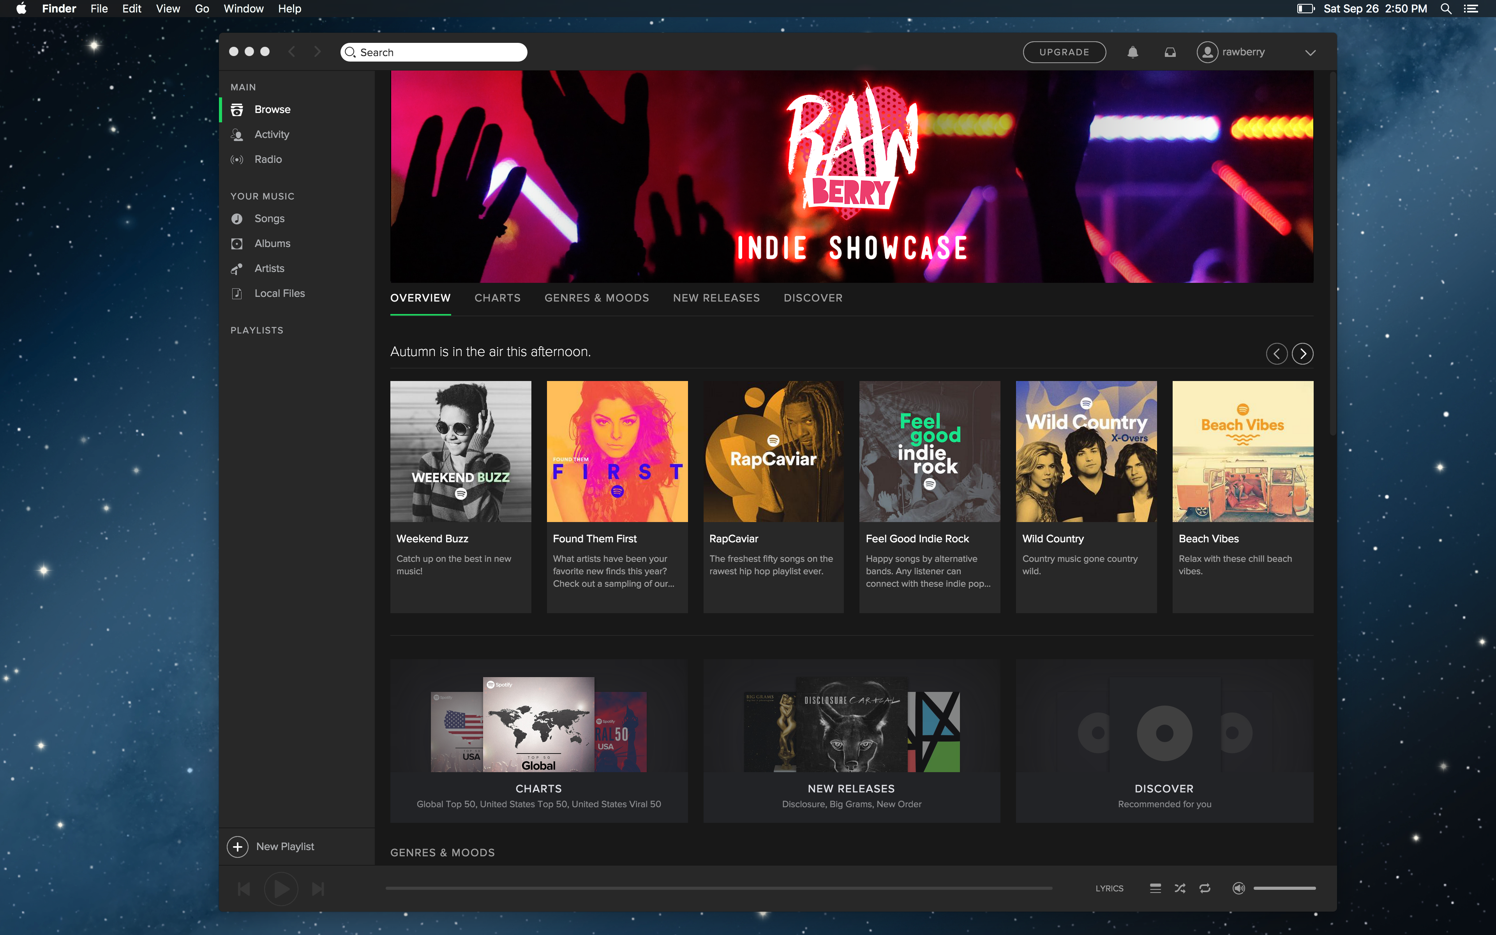1496x935 pixels.
Task: Click the plus icon for New Playlist
Action: tap(237, 847)
